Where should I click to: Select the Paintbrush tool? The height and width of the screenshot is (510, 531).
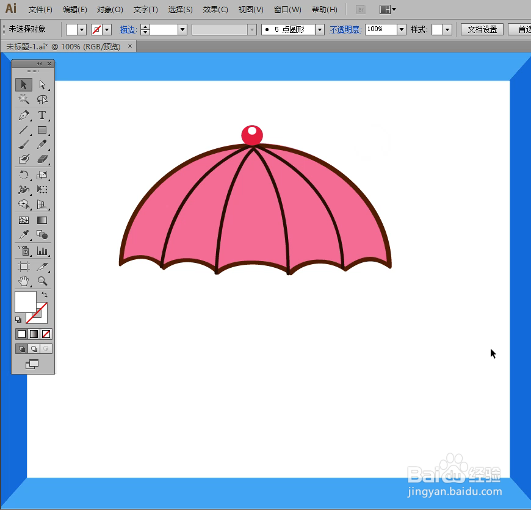pyautogui.click(x=23, y=145)
